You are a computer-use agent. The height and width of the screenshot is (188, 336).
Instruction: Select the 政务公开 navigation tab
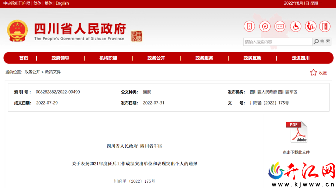click(x=156, y=58)
